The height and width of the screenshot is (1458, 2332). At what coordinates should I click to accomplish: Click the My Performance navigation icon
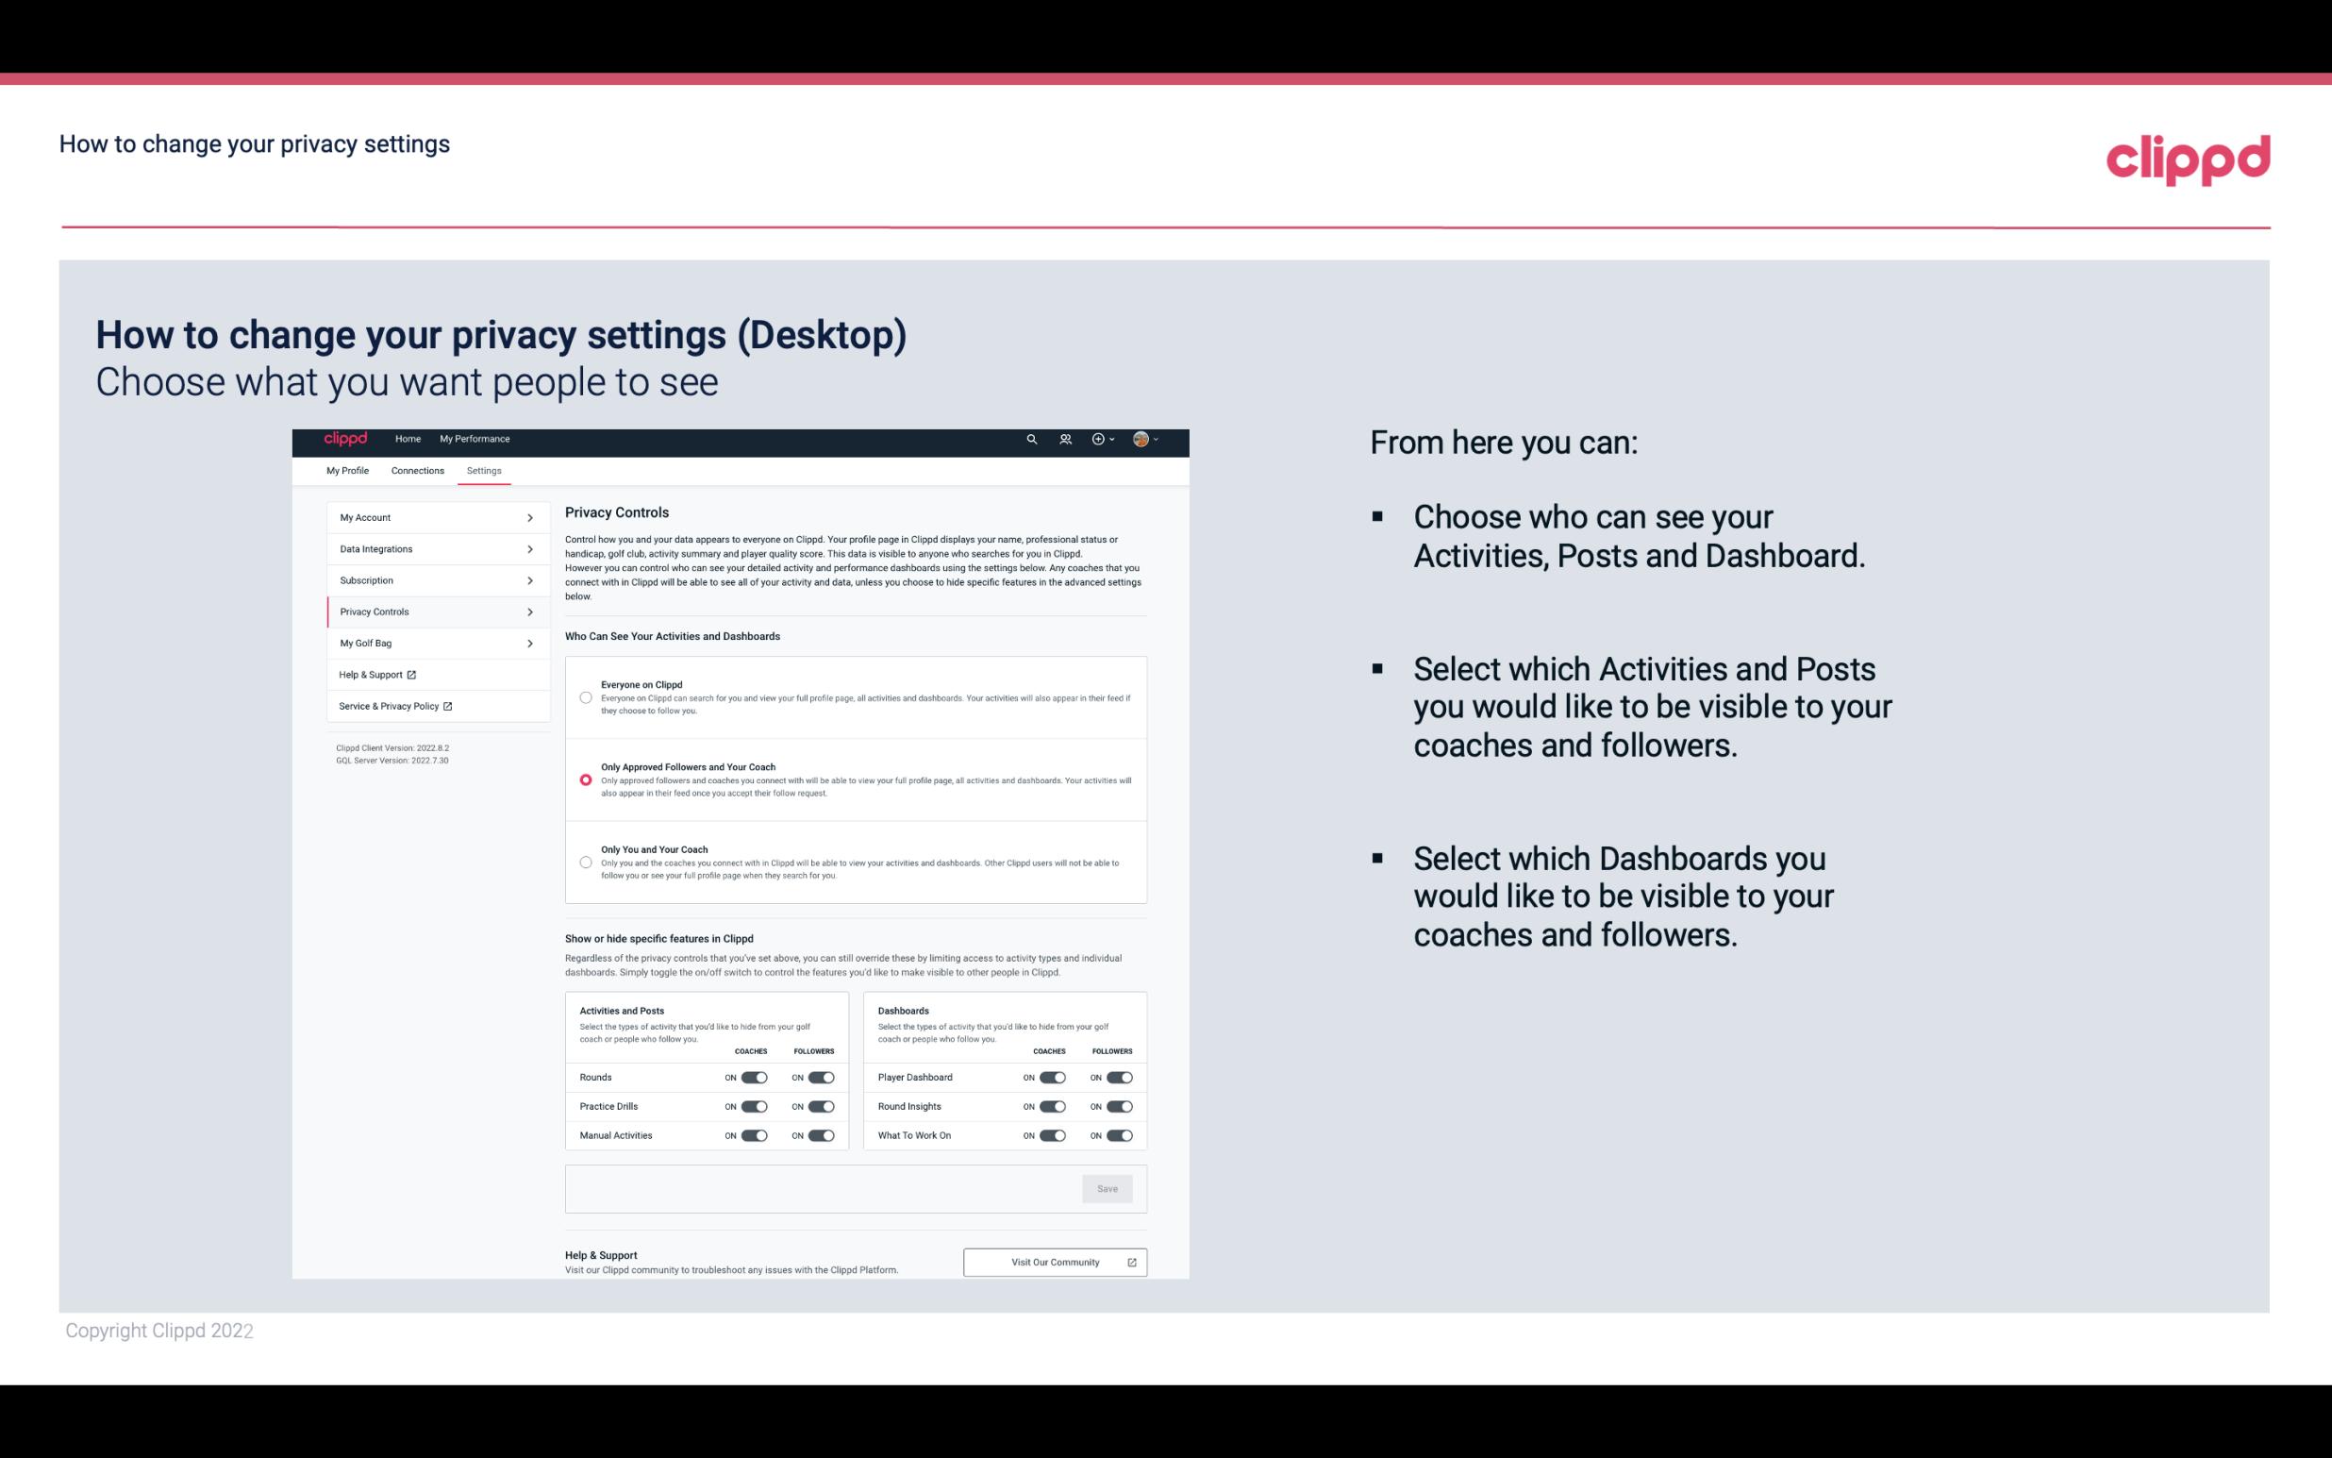[x=475, y=439]
